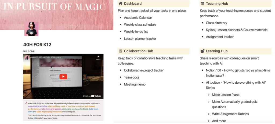Open the Dashboard page heading
Screen dimensions: 275x124
[x=133, y=3]
